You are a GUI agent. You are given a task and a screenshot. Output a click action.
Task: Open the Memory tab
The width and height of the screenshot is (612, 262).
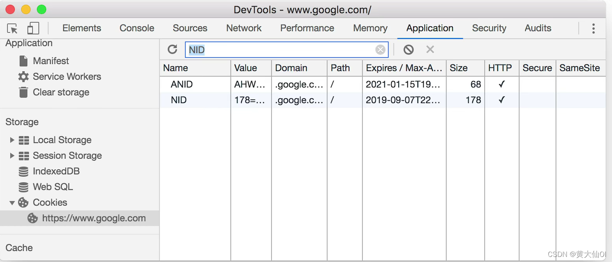click(370, 28)
